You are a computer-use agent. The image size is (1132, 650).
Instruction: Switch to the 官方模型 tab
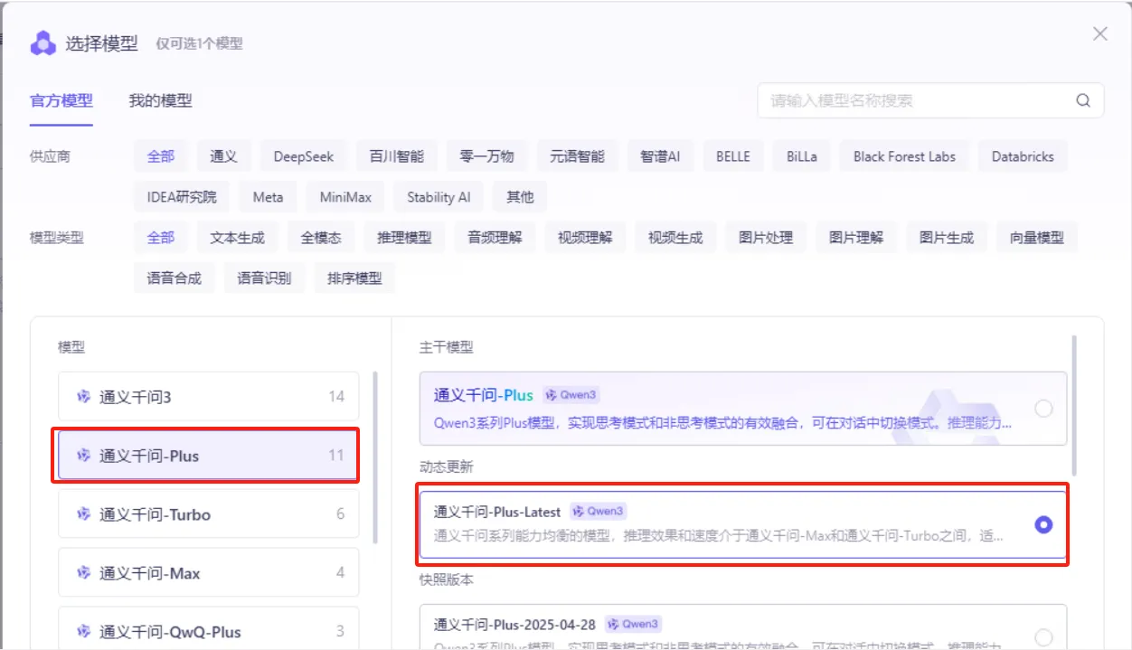61,100
